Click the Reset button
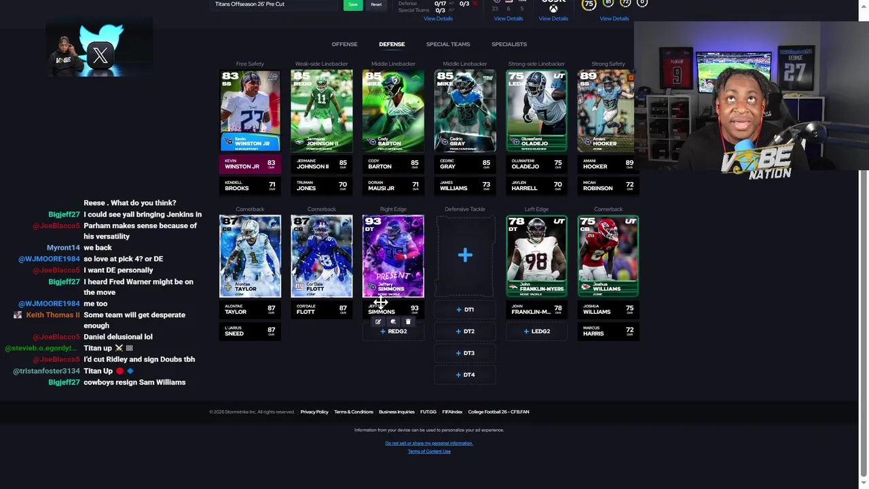869x489 pixels. pyautogui.click(x=376, y=4)
